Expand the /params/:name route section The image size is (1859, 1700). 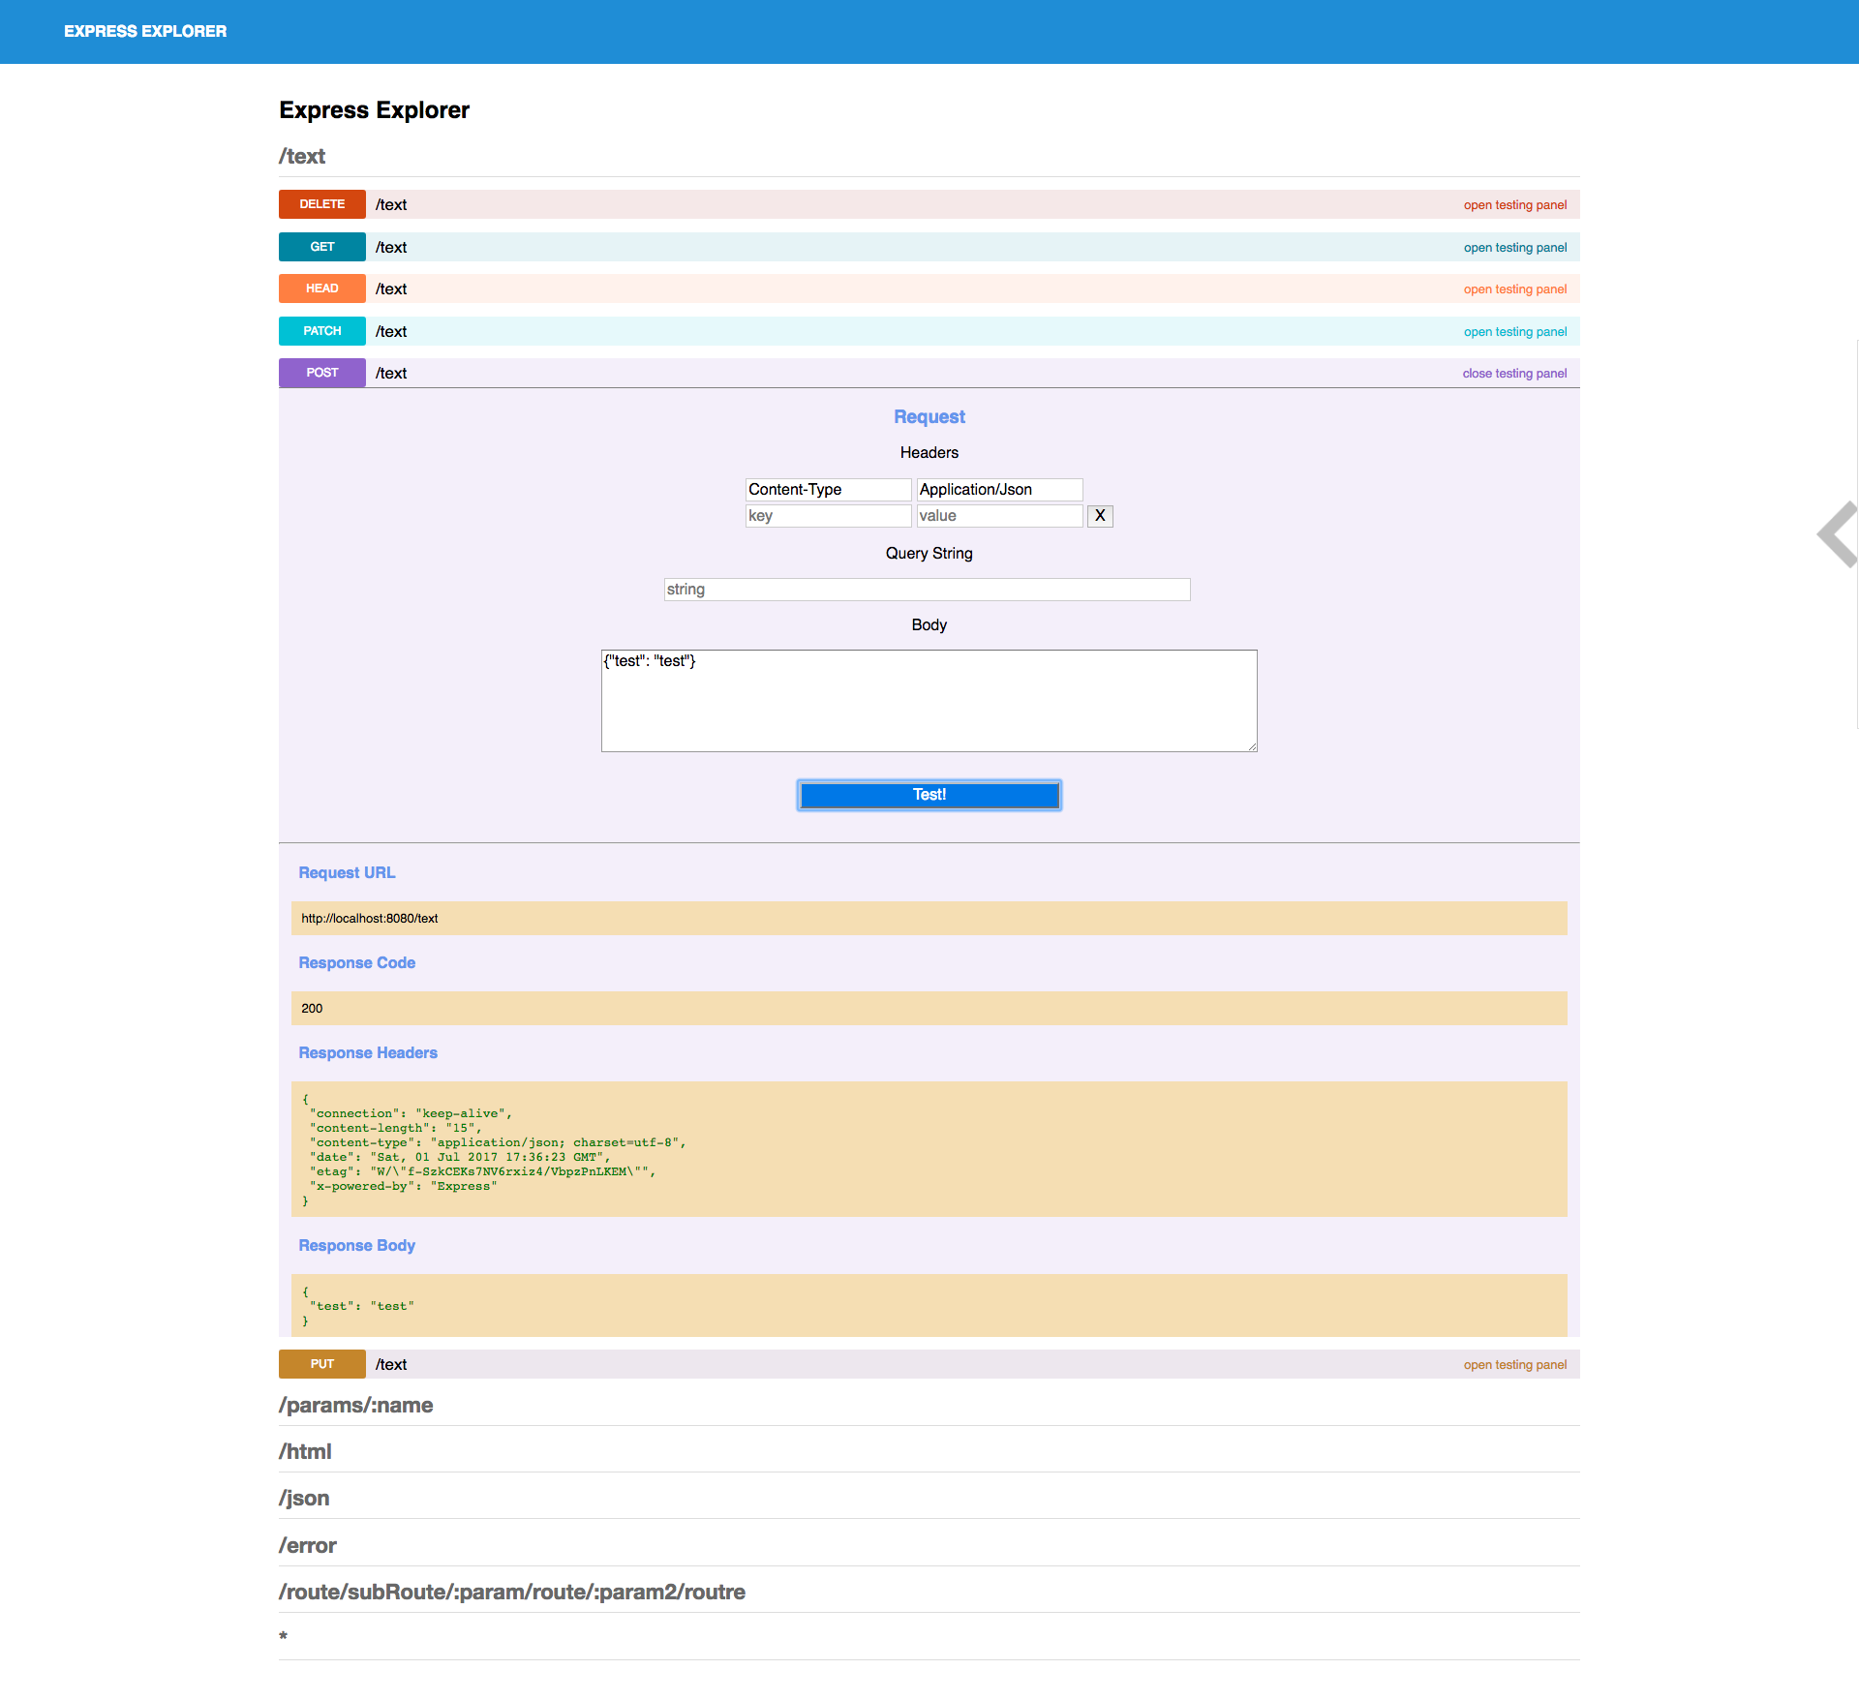click(x=355, y=1406)
